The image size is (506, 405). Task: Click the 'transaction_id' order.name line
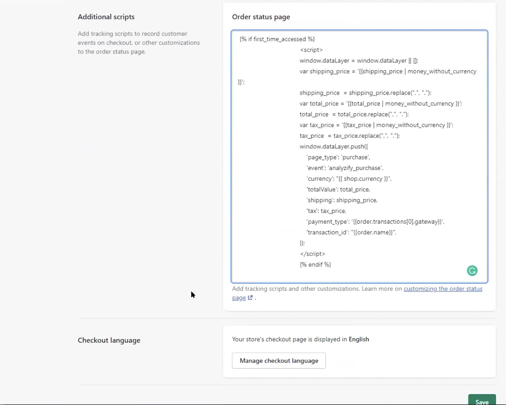pyautogui.click(x=351, y=232)
